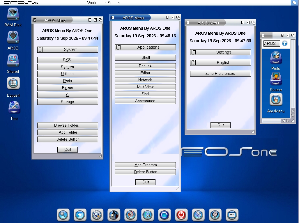299x223 pixels.
Task: Click the AROS: path input field
Action: pyautogui.click(x=272, y=43)
